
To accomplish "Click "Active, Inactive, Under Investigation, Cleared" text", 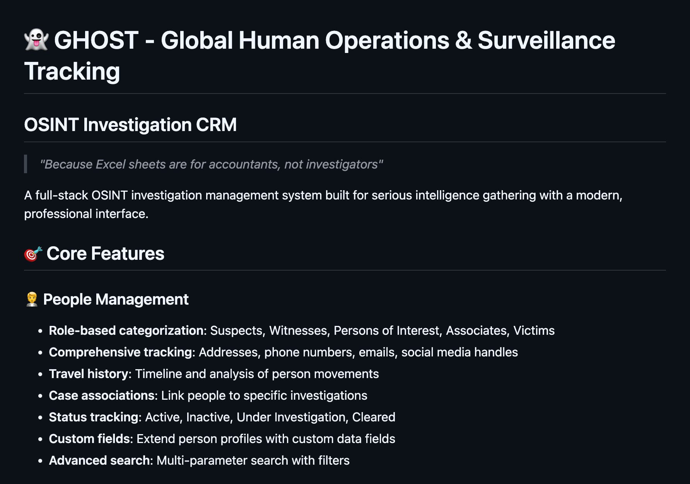I will 270,417.
